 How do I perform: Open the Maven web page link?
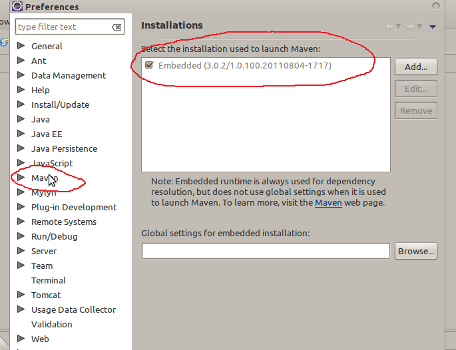pos(328,203)
